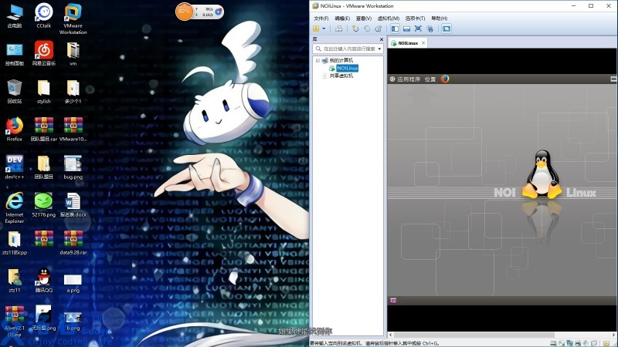
Task: Click the network adapter status icon
Action: click(570, 343)
